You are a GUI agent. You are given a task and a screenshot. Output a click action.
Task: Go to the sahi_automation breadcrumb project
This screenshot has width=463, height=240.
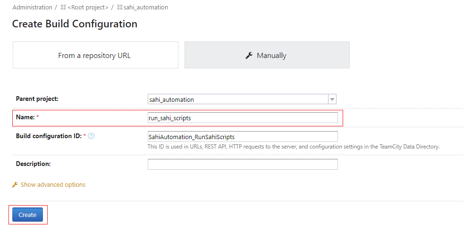click(x=145, y=7)
